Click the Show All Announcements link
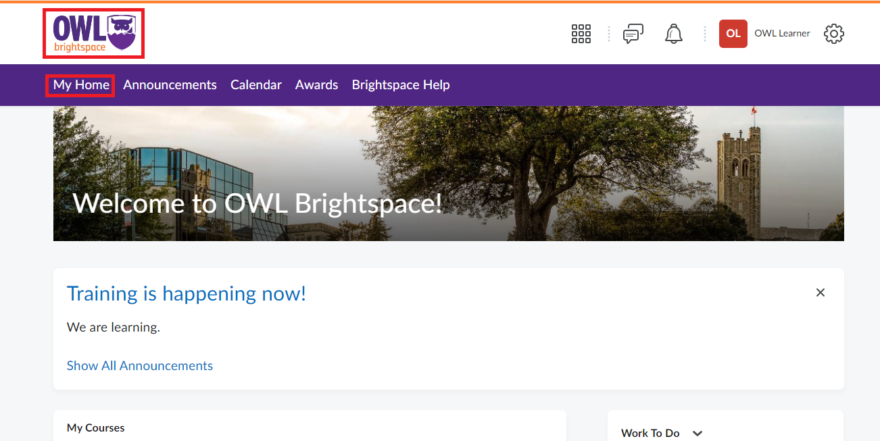The image size is (880, 441). point(139,366)
